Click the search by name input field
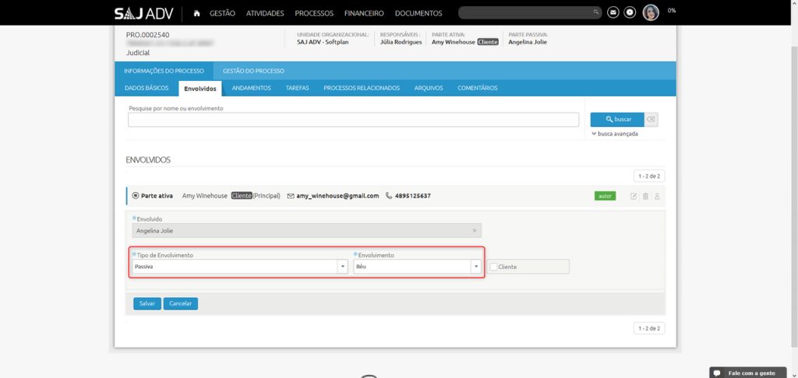Screen dimensions: 798x378 (x=353, y=120)
